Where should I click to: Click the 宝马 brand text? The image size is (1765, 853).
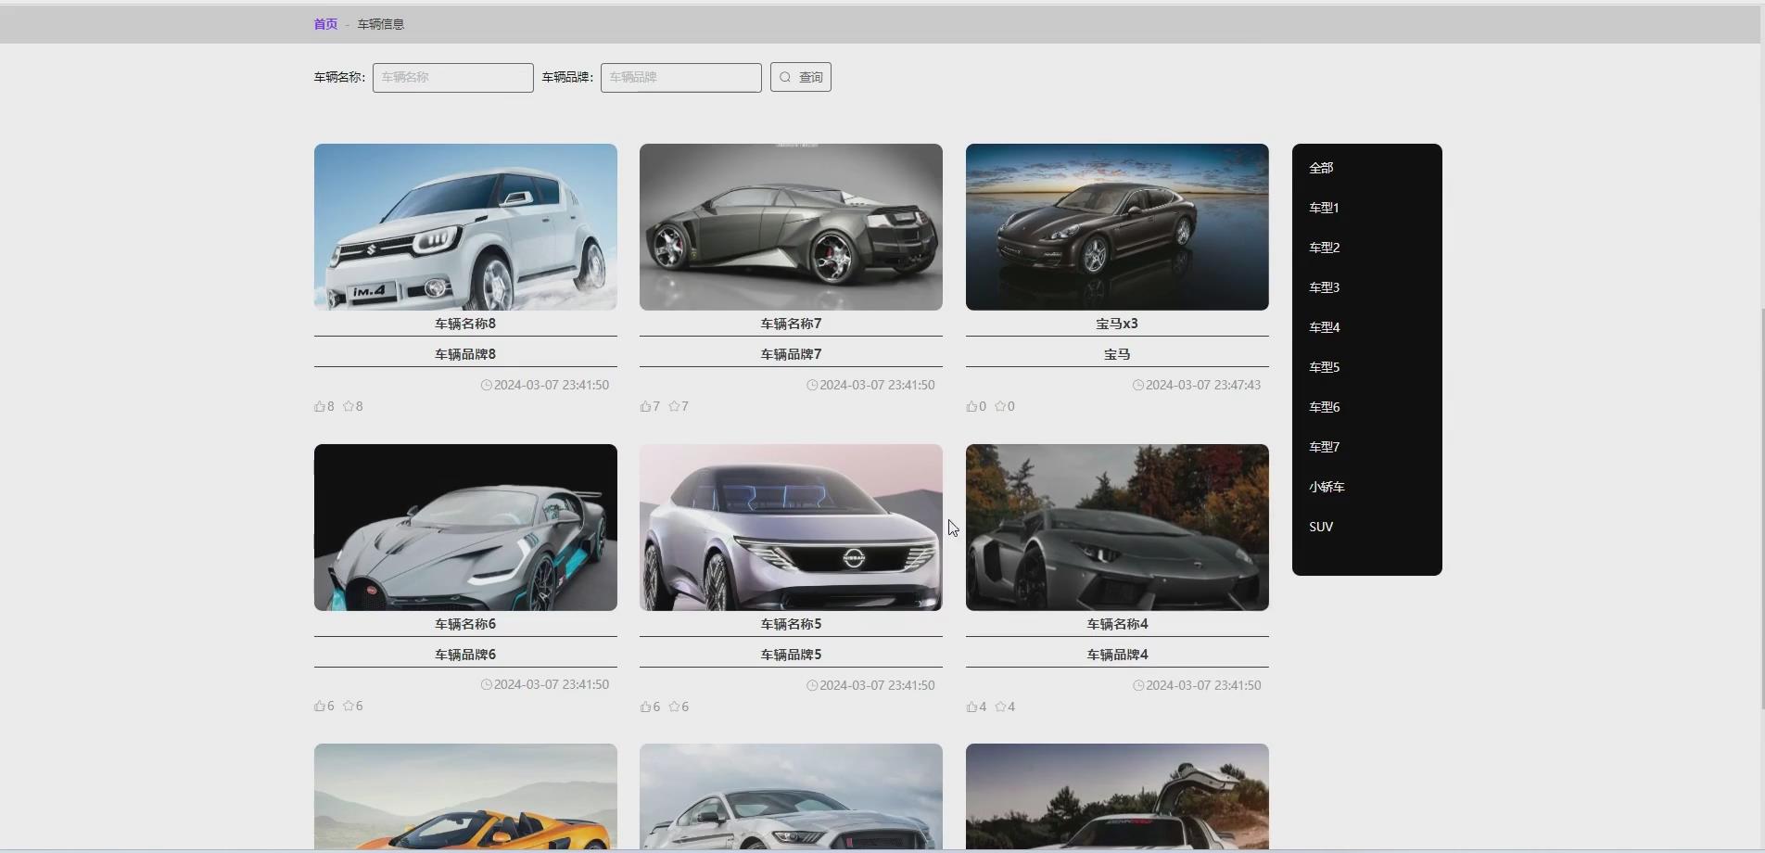pyautogui.click(x=1117, y=354)
